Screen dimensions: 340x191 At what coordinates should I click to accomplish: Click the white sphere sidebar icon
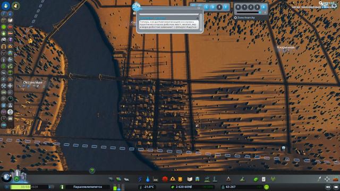(10, 112)
